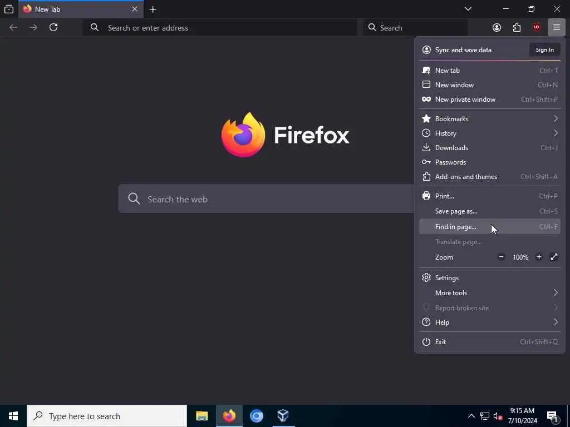Open Settings from the menu
The width and height of the screenshot is (570, 427).
pos(490,278)
